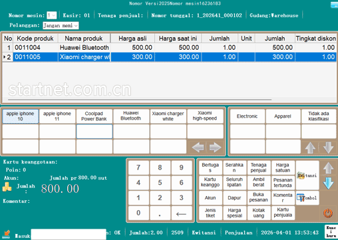Click numpad key 1

(x=138, y=197)
